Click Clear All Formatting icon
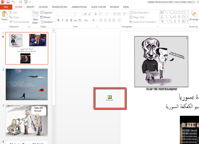199x144 pixels. point(96,14)
